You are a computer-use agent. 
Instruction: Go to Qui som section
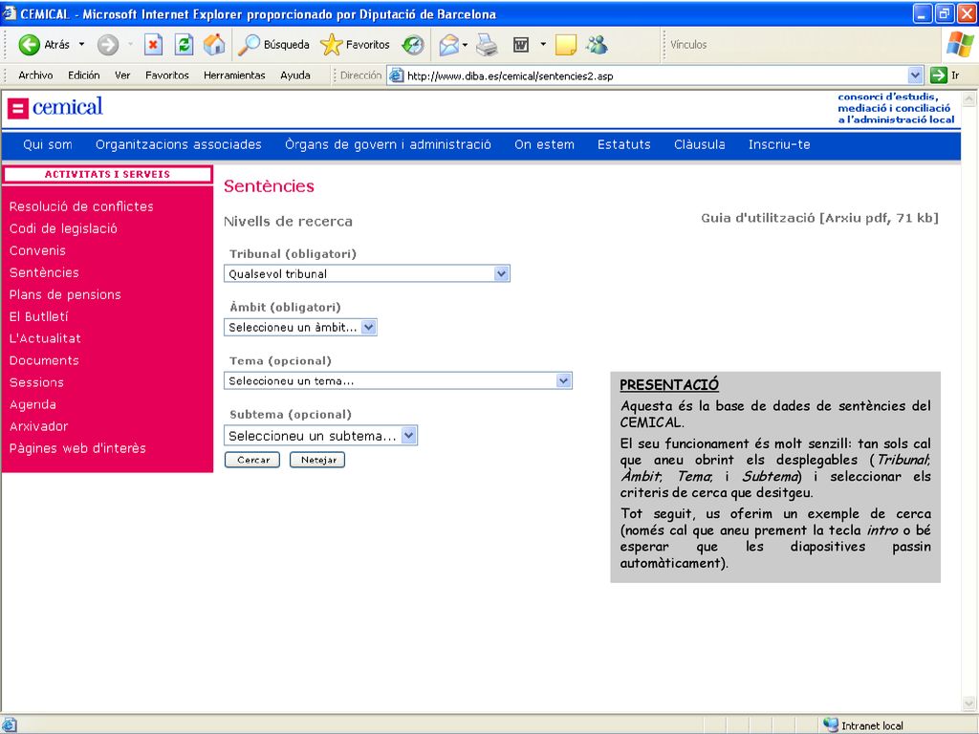(48, 145)
